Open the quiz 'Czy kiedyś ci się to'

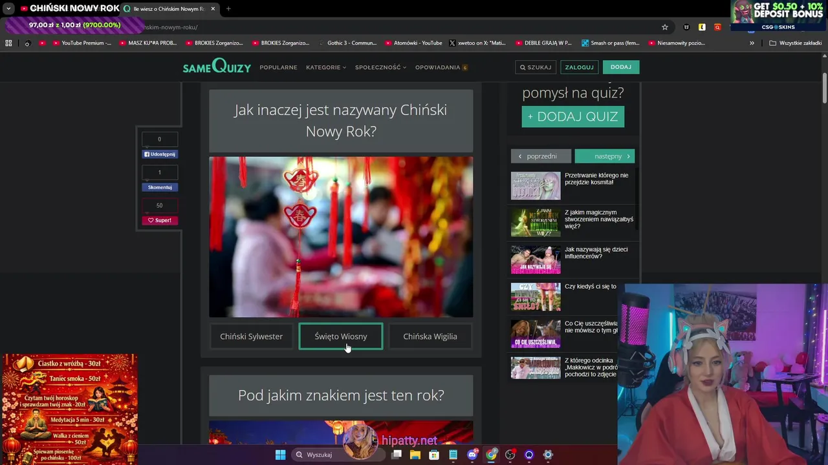[590, 286]
